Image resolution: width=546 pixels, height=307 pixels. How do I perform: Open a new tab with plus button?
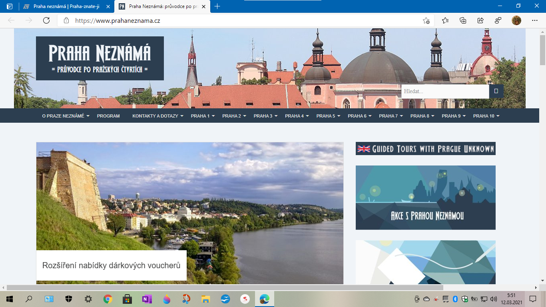pos(217,6)
